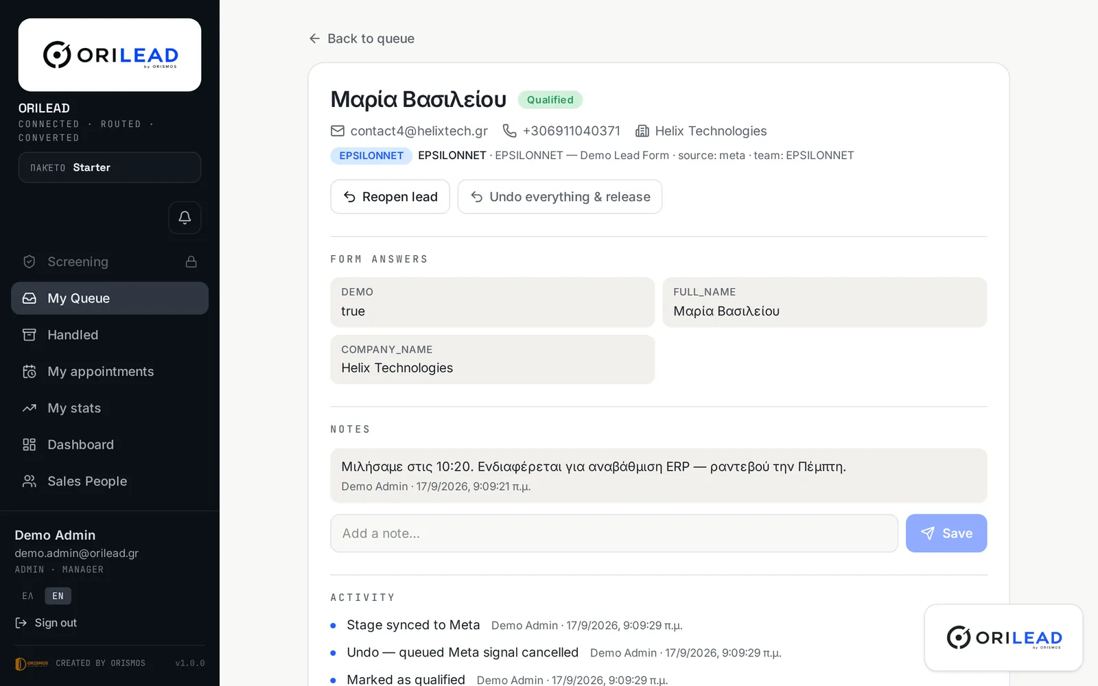The width and height of the screenshot is (1098, 686).
Task: Open Sales People page
Action: (x=110, y=481)
